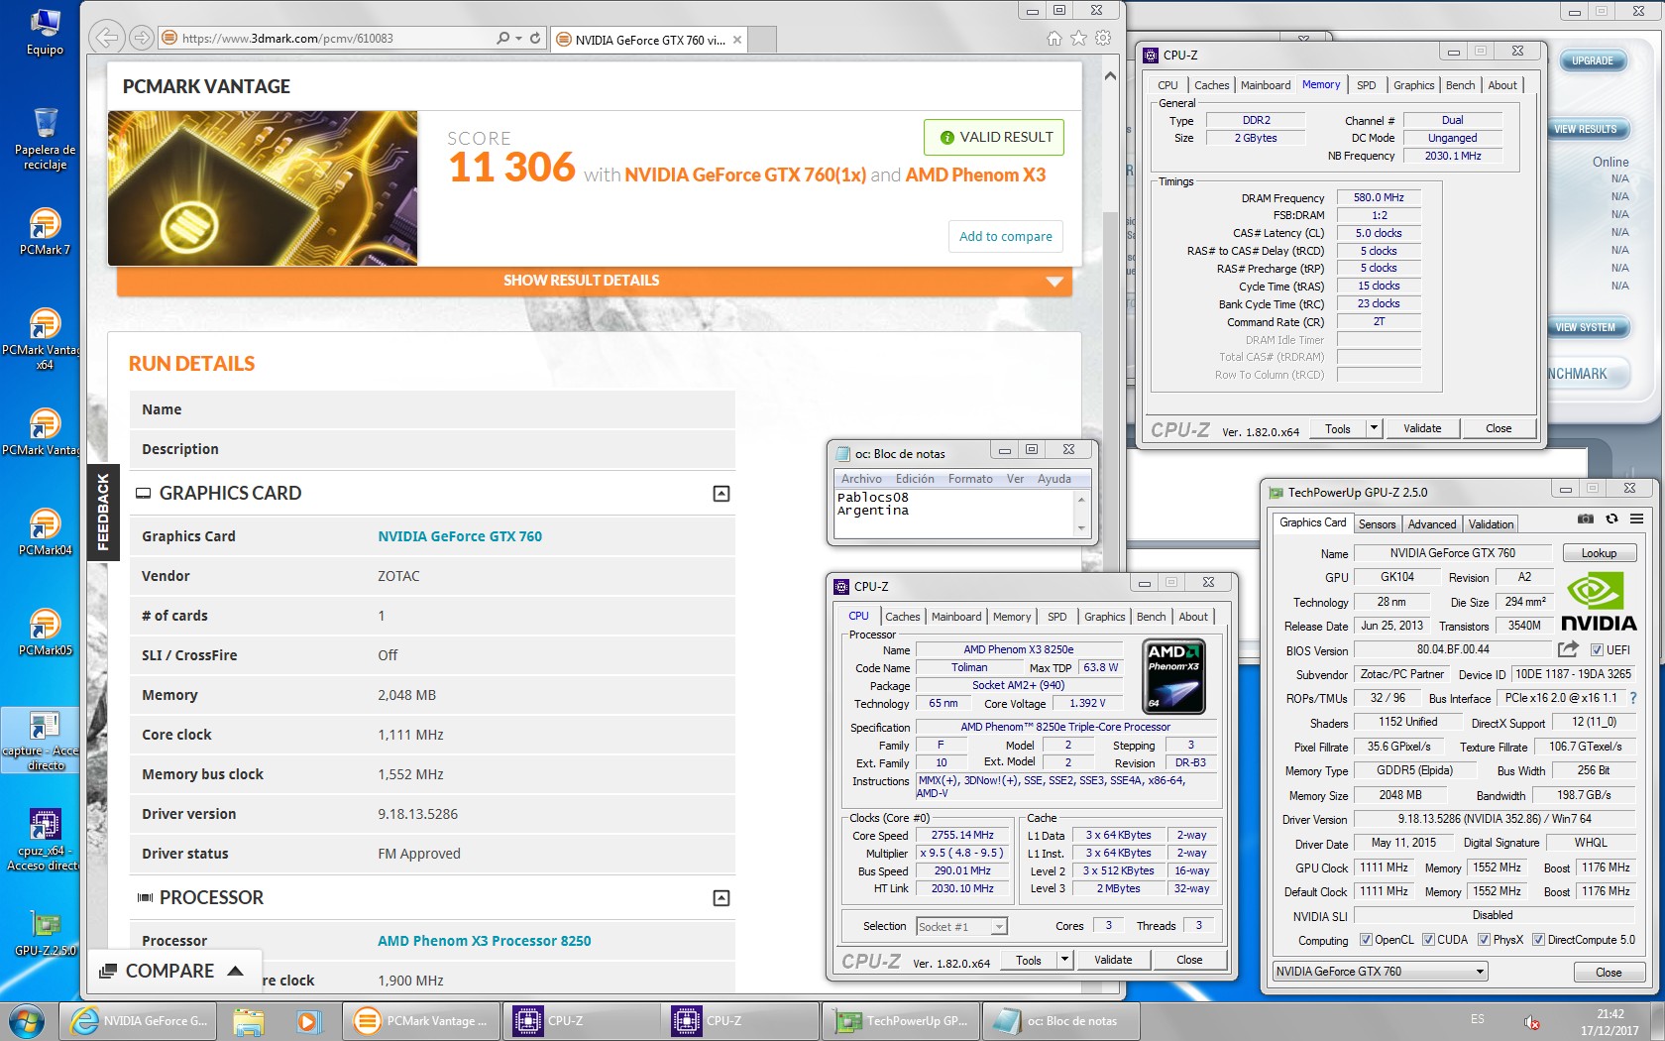Click NVIDIA GeForce GTX 760 link
This screenshot has height=1041, width=1665.
pyautogui.click(x=460, y=536)
